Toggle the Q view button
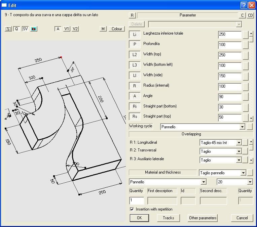 17,29
